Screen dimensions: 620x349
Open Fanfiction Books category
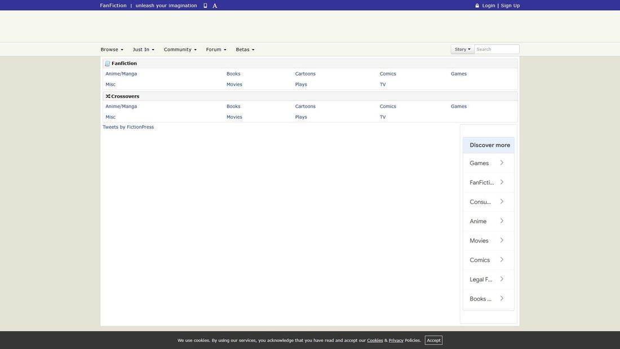(x=233, y=74)
